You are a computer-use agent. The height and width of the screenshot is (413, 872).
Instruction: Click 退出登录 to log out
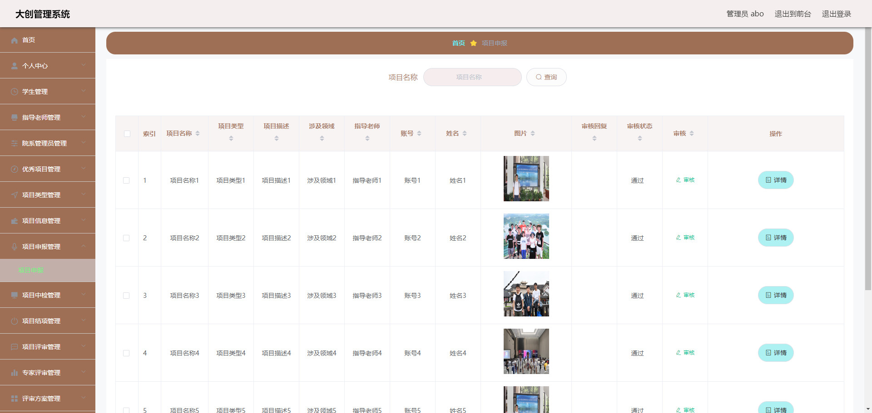[836, 14]
